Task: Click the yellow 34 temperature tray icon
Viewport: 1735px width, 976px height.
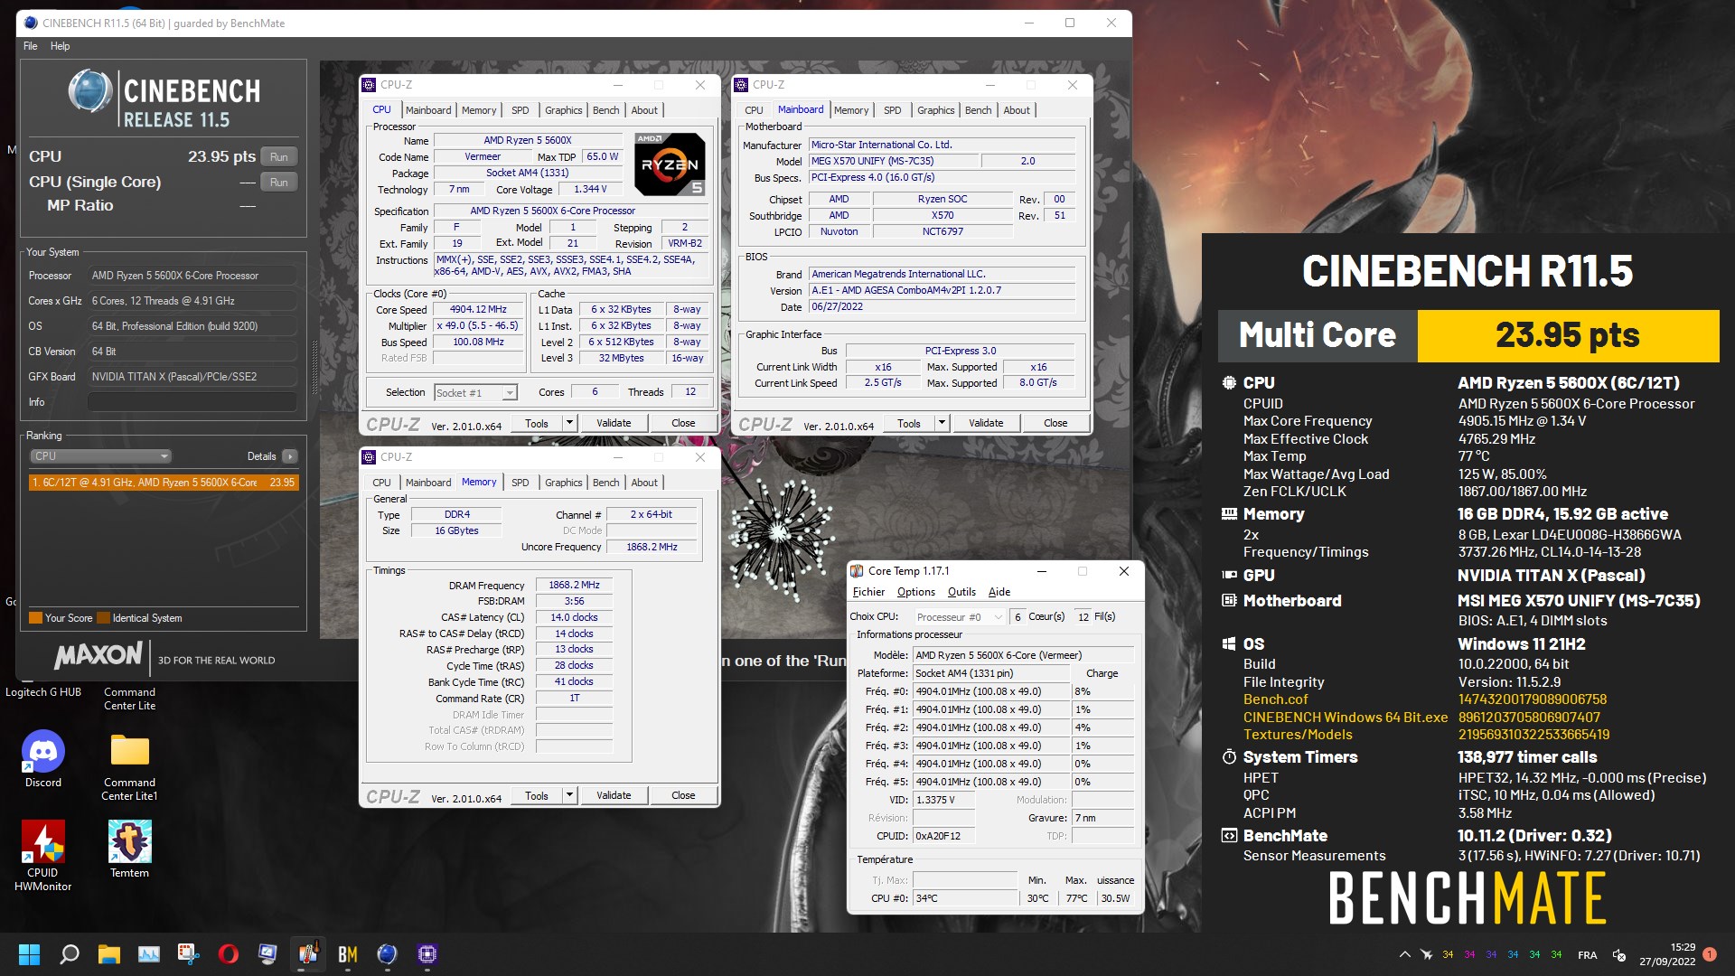Action: tap(1448, 954)
